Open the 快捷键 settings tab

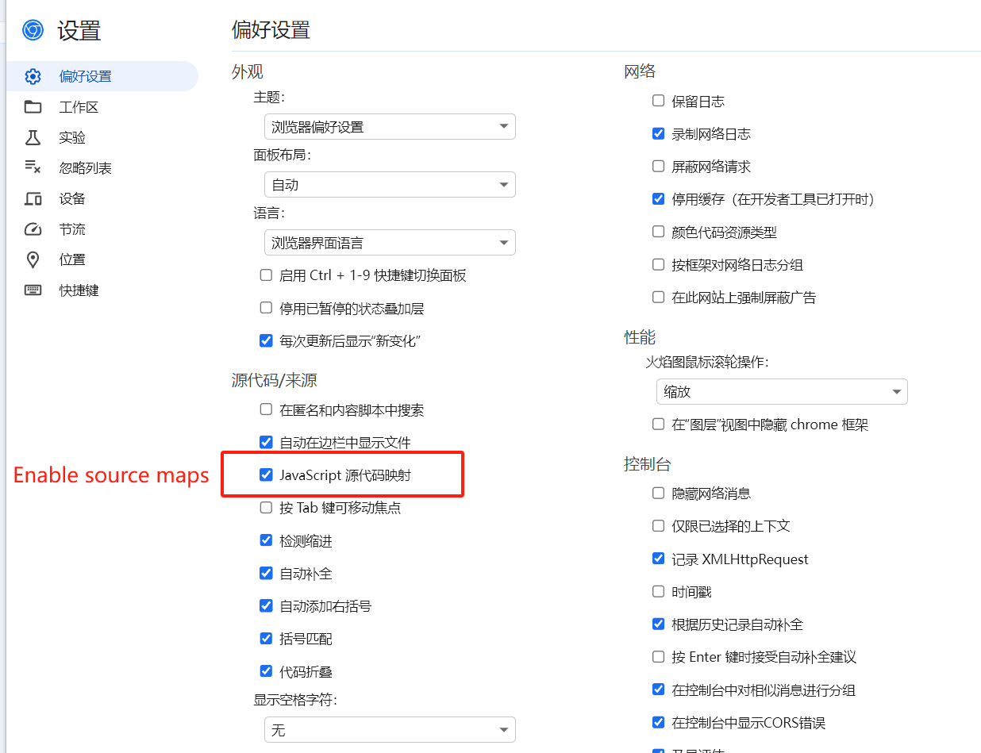click(x=79, y=290)
